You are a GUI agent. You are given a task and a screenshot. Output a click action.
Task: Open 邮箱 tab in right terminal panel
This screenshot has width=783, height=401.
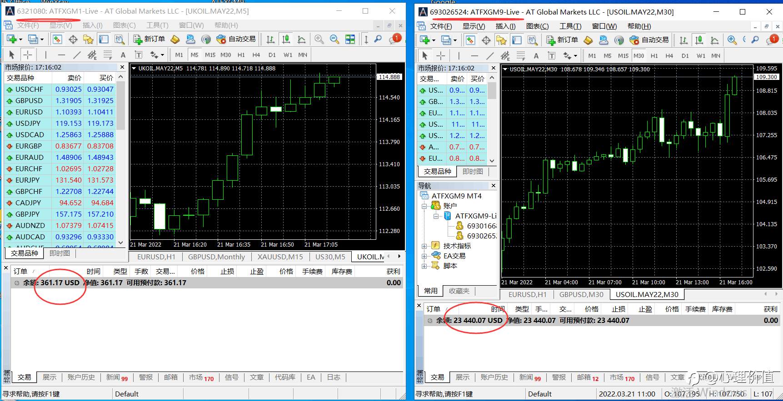coord(588,377)
